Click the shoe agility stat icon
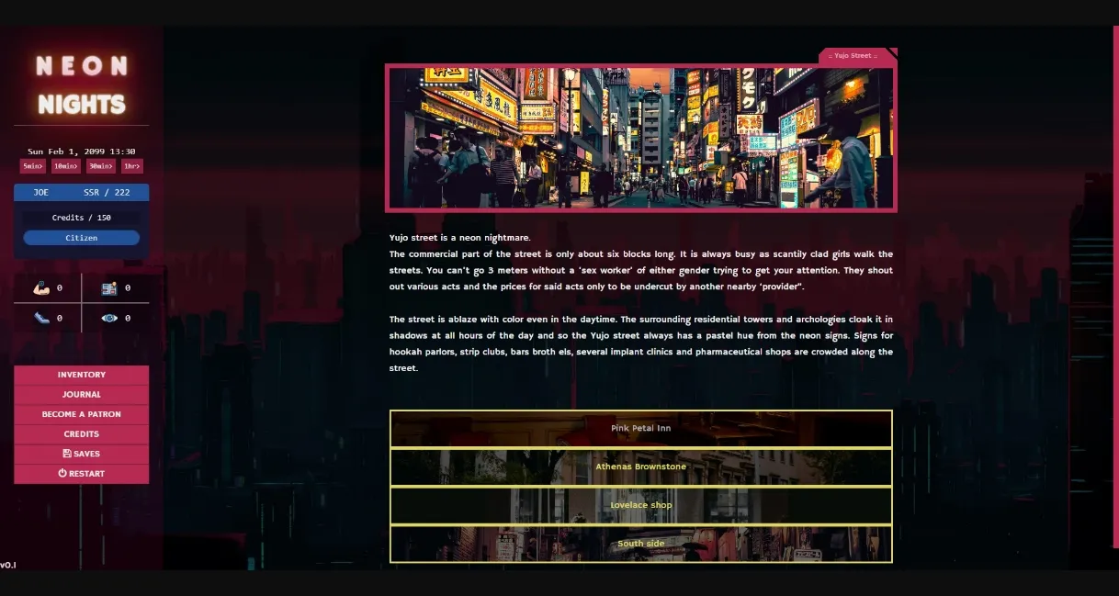Screen dimensions: 1119x596 pos(41,318)
